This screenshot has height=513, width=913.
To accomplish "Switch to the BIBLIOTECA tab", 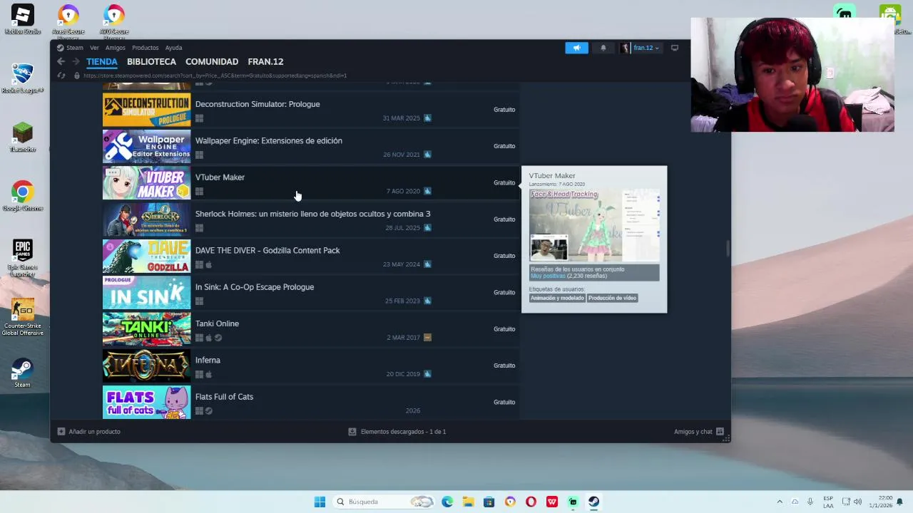I will point(151,62).
